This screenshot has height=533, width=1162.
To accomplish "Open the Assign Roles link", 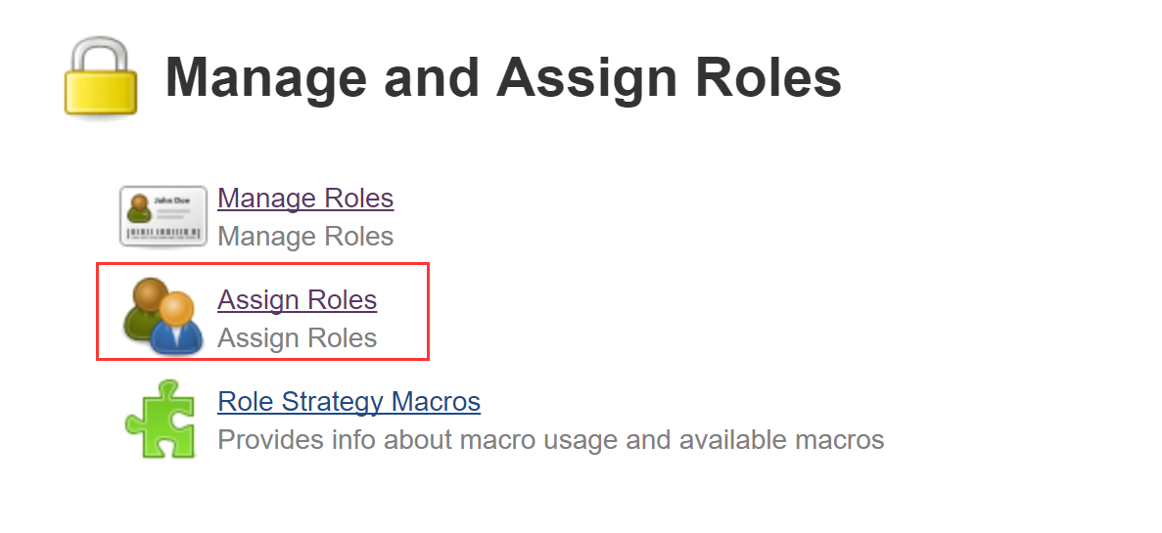I will pos(297,299).
